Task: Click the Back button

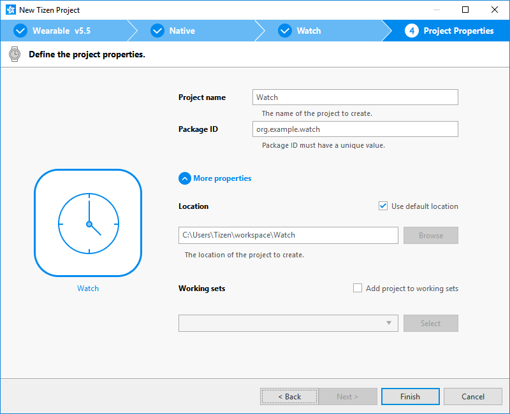Action: point(289,396)
